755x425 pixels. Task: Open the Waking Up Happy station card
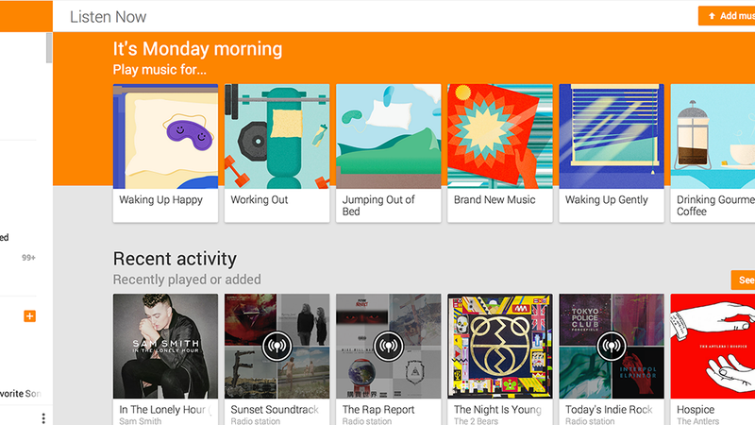[165, 153]
